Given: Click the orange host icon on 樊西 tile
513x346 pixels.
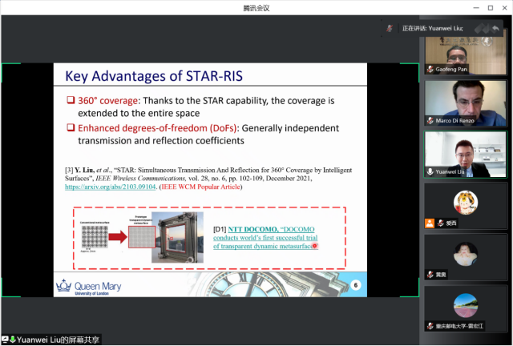Looking at the screenshot, I should click(430, 223).
